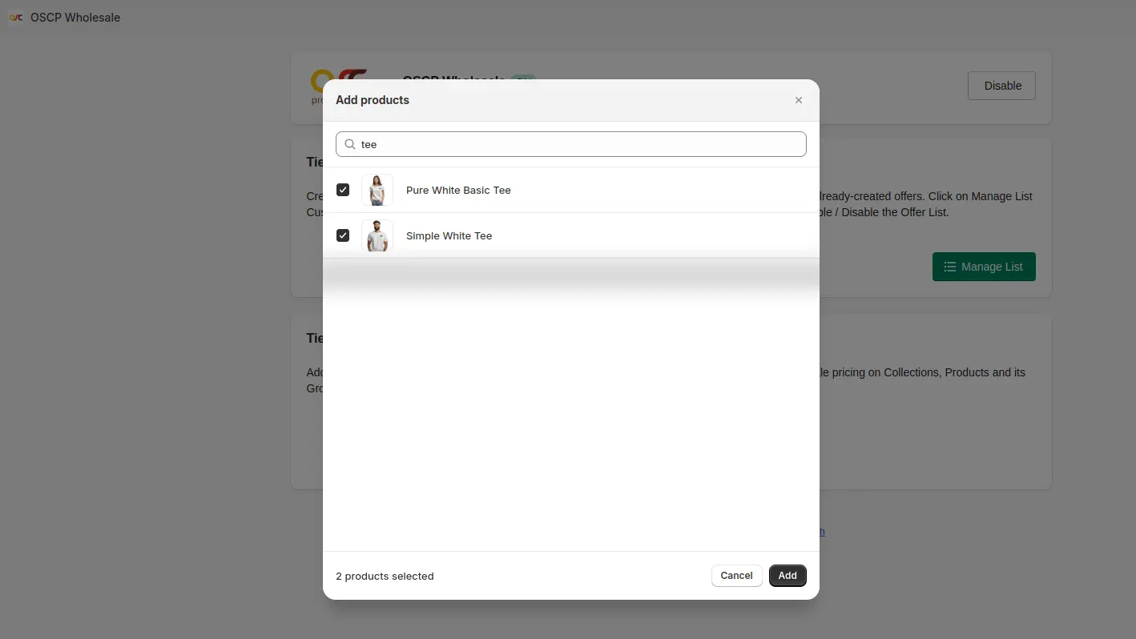
Task: Open the Simple White Tee thumbnail
Action: point(377,235)
